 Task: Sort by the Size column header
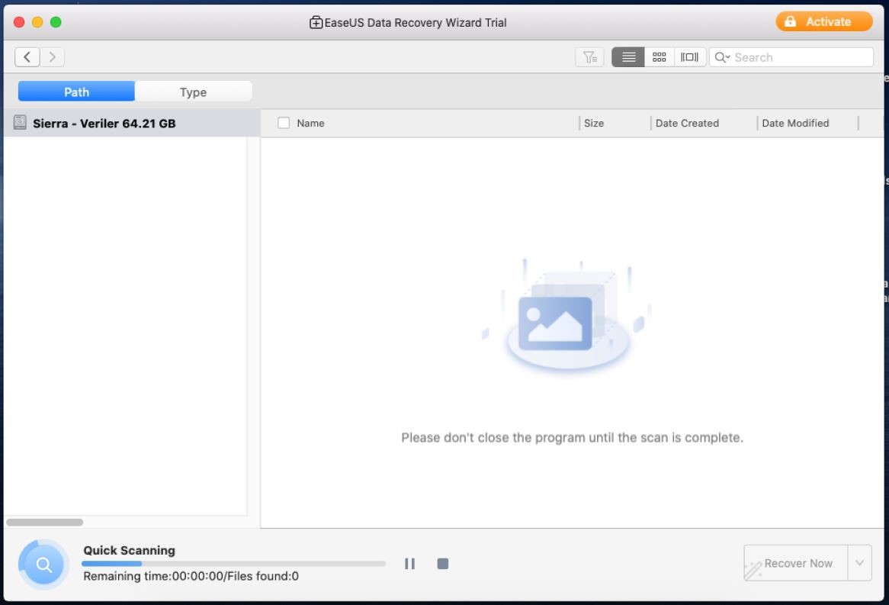(x=594, y=123)
